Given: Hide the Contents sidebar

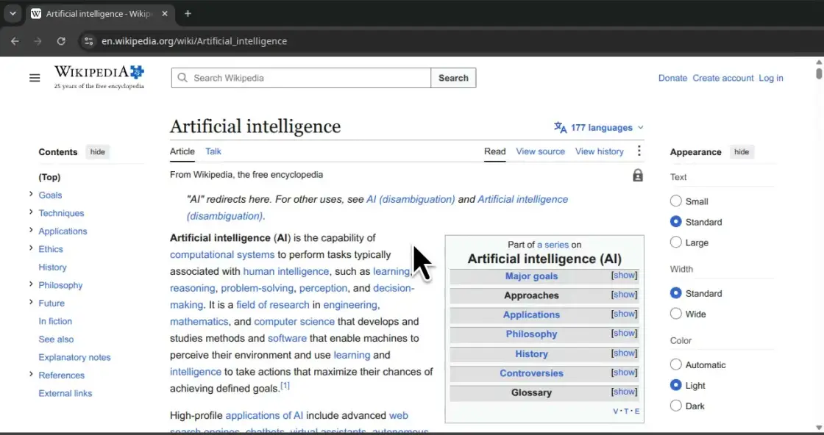Looking at the screenshot, I should [97, 151].
